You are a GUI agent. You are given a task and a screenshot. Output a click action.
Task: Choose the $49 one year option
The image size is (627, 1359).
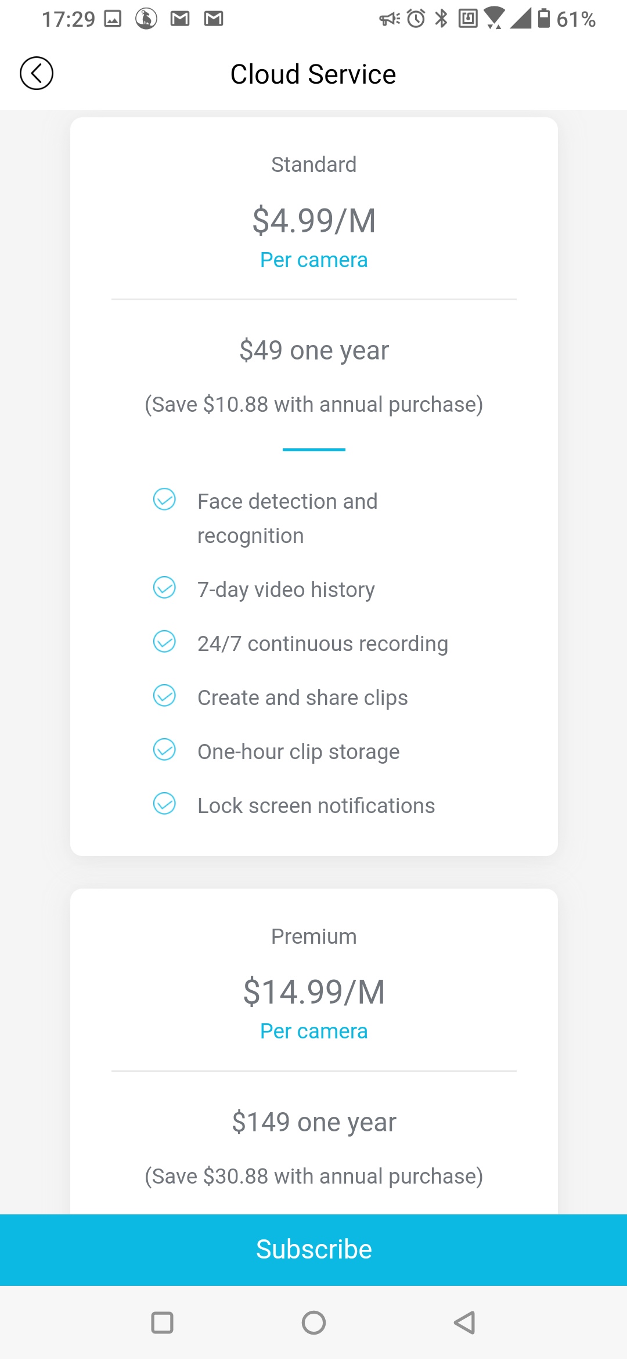coord(314,351)
